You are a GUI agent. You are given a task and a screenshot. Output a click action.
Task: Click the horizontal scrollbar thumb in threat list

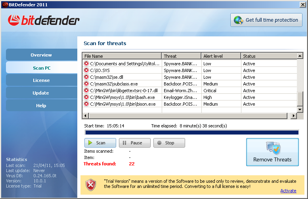click(x=188, y=116)
